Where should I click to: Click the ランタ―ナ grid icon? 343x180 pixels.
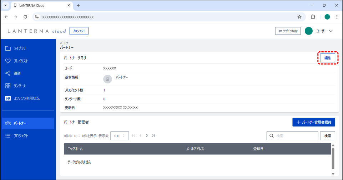coord(8,86)
